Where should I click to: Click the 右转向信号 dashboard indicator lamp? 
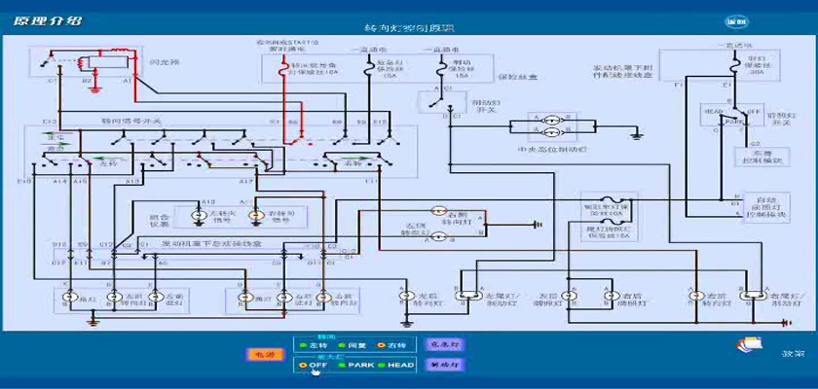(x=255, y=215)
